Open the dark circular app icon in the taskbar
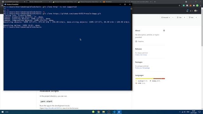203x114 pixels. click(x=109, y=112)
